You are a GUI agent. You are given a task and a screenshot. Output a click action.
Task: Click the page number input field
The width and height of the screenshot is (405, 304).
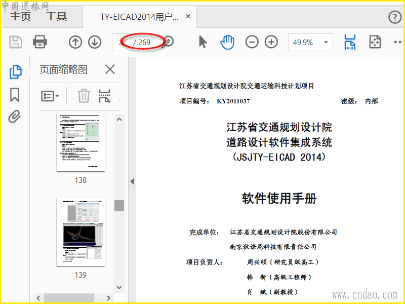121,42
